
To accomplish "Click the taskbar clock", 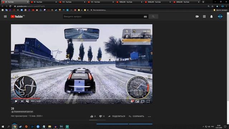I will pos(219,126).
